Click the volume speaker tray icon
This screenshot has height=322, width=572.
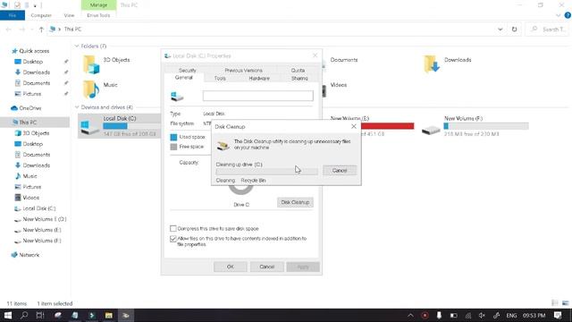pos(482,316)
